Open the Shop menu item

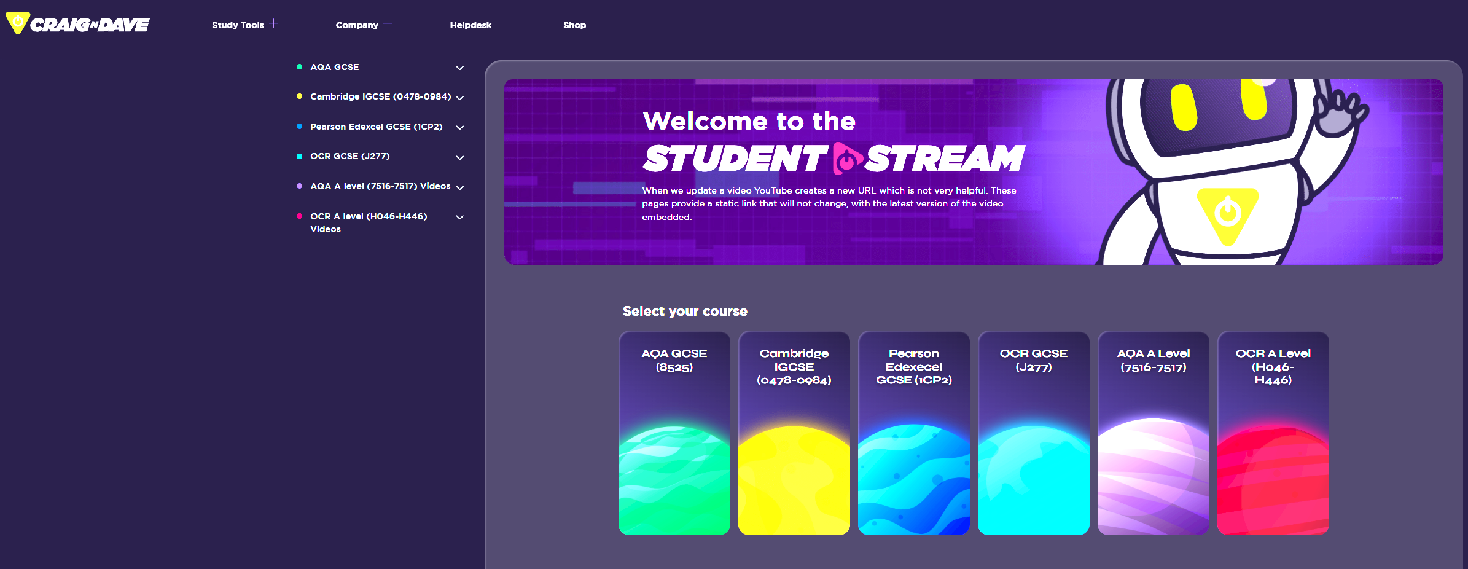574,25
